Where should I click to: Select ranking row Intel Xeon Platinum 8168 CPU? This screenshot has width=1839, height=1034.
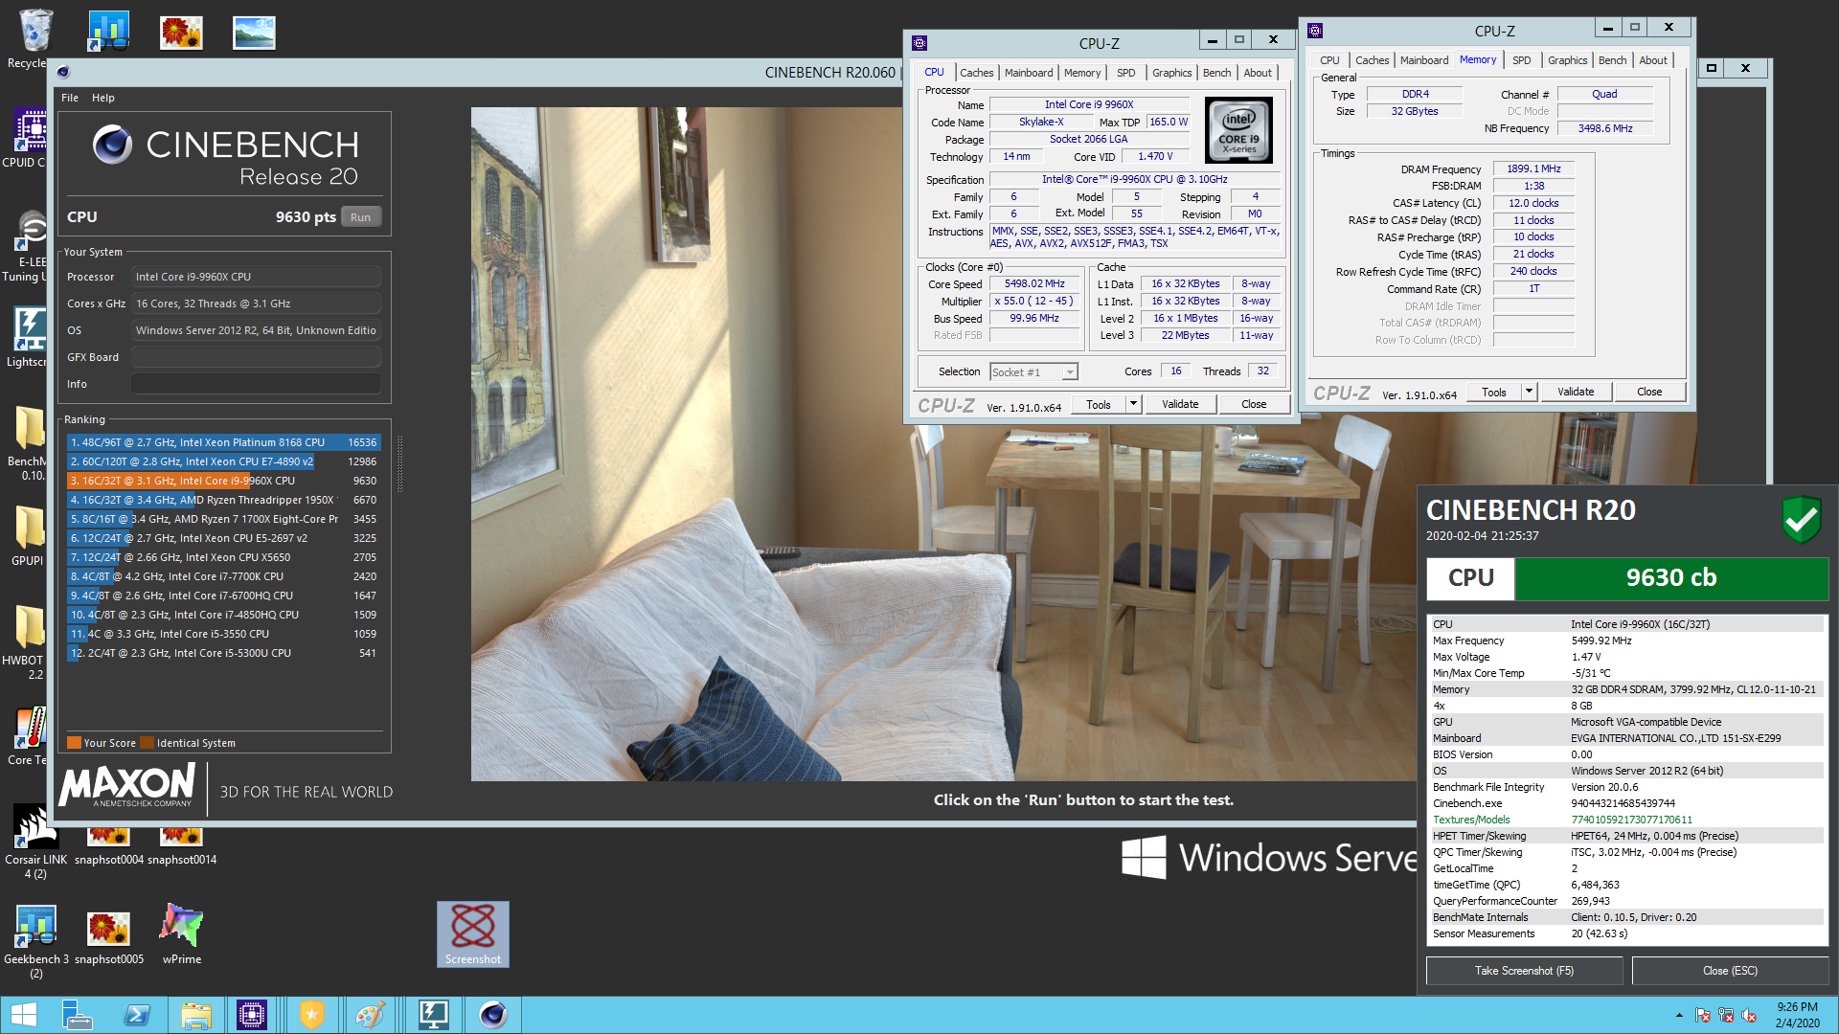tap(223, 442)
